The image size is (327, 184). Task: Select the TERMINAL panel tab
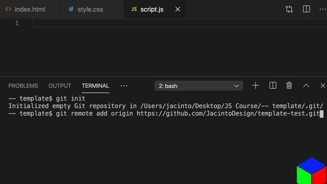(x=96, y=86)
